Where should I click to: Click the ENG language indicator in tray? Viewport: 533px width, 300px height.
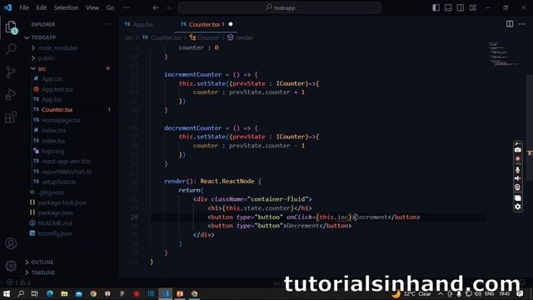pyautogui.click(x=490, y=293)
